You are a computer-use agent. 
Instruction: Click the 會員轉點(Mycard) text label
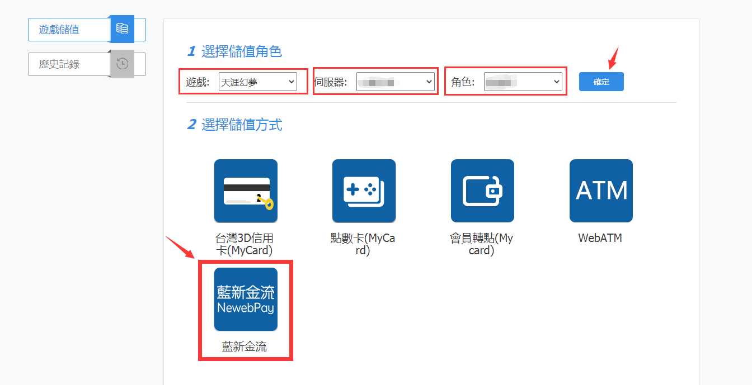[x=481, y=245]
